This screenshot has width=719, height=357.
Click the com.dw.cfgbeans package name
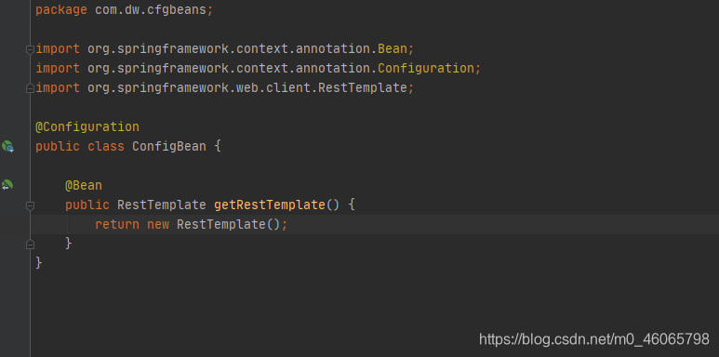point(151,9)
